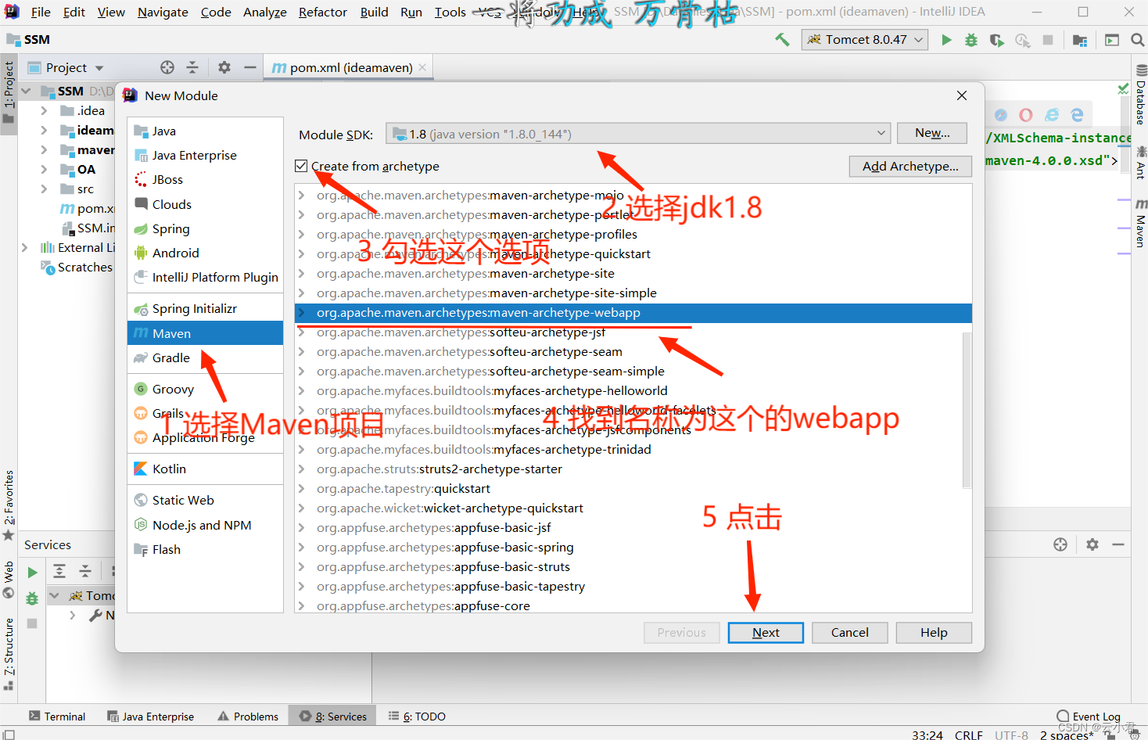The height and width of the screenshot is (740, 1148).
Task: Open the Event Log in the status bar
Action: coord(1089,716)
